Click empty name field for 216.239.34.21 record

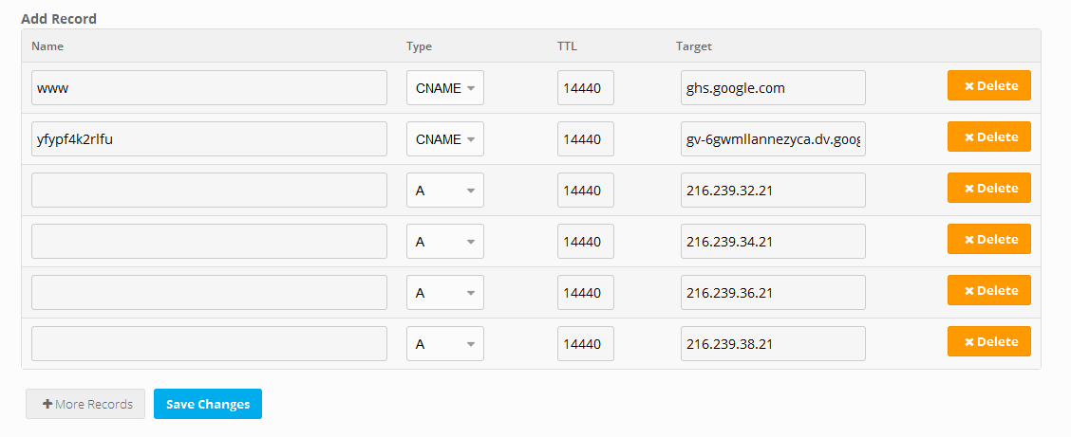coord(209,242)
